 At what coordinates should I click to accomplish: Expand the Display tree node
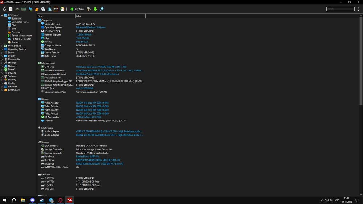pyautogui.click(x=2, y=56)
